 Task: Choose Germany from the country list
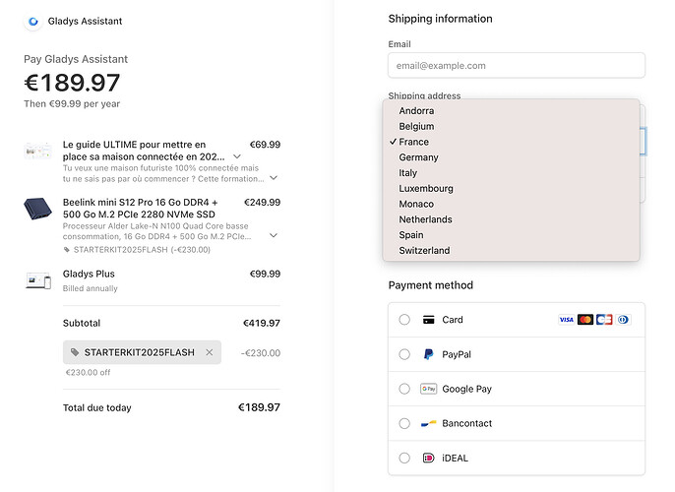[x=418, y=157]
